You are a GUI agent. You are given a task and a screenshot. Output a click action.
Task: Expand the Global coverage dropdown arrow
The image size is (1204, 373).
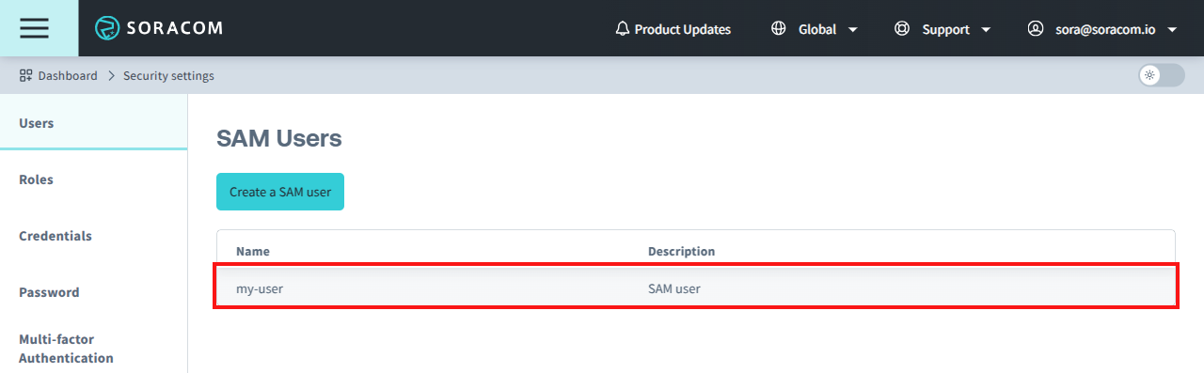pyautogui.click(x=852, y=30)
